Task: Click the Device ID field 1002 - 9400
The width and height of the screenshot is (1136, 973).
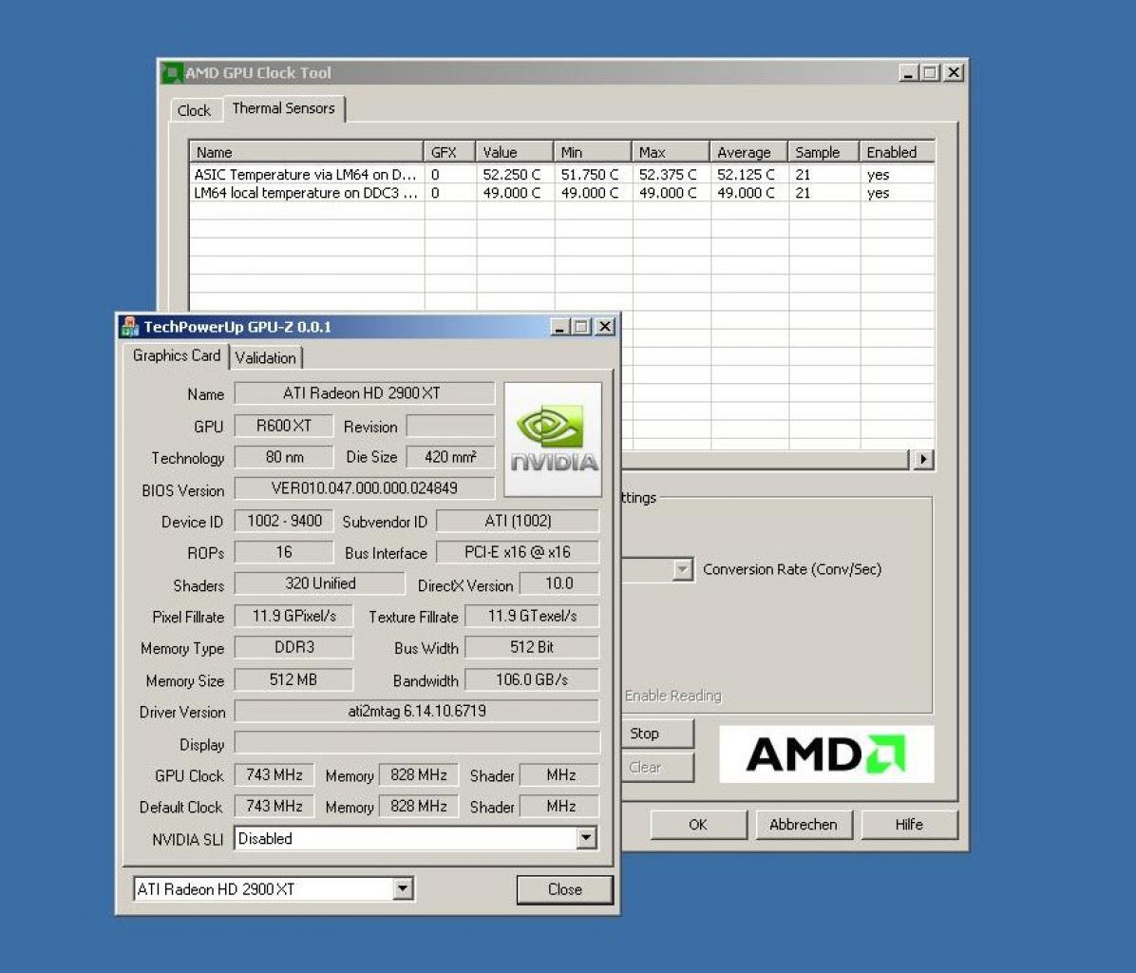Action: (x=284, y=521)
